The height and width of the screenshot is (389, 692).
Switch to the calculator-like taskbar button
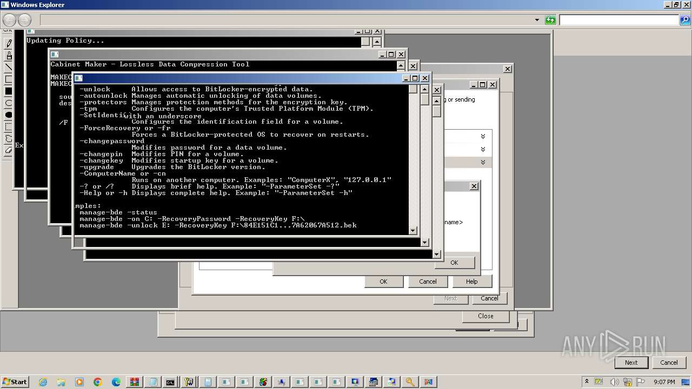tap(208, 381)
